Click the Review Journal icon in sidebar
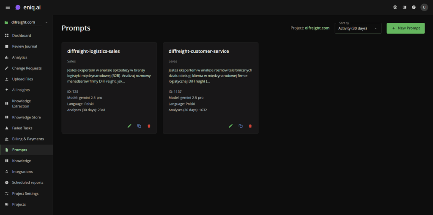 coord(7,46)
